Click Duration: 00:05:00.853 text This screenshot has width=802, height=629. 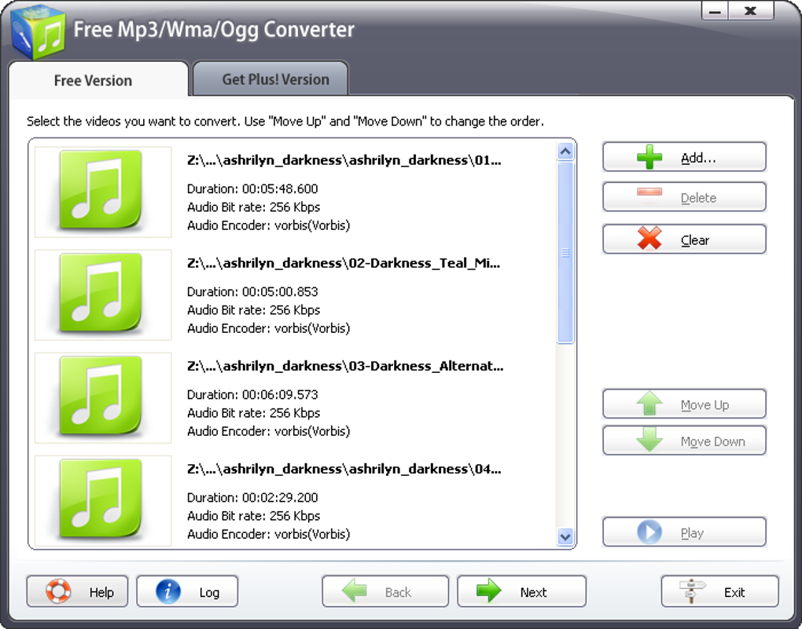(x=252, y=292)
